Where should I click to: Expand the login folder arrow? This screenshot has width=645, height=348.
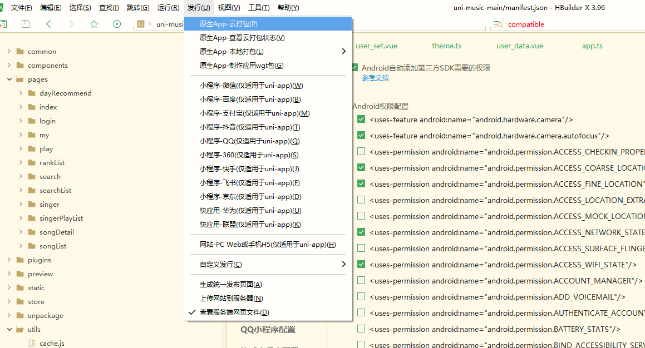coord(21,121)
